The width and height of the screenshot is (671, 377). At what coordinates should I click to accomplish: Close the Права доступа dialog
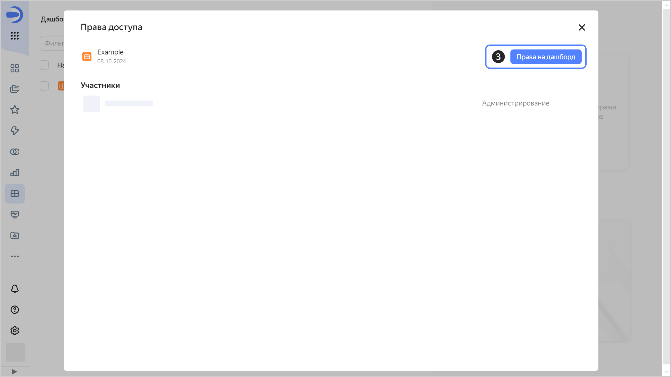(x=582, y=27)
